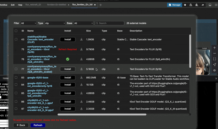Click the portrait image thumbnail on canvas

[x=203, y=62]
